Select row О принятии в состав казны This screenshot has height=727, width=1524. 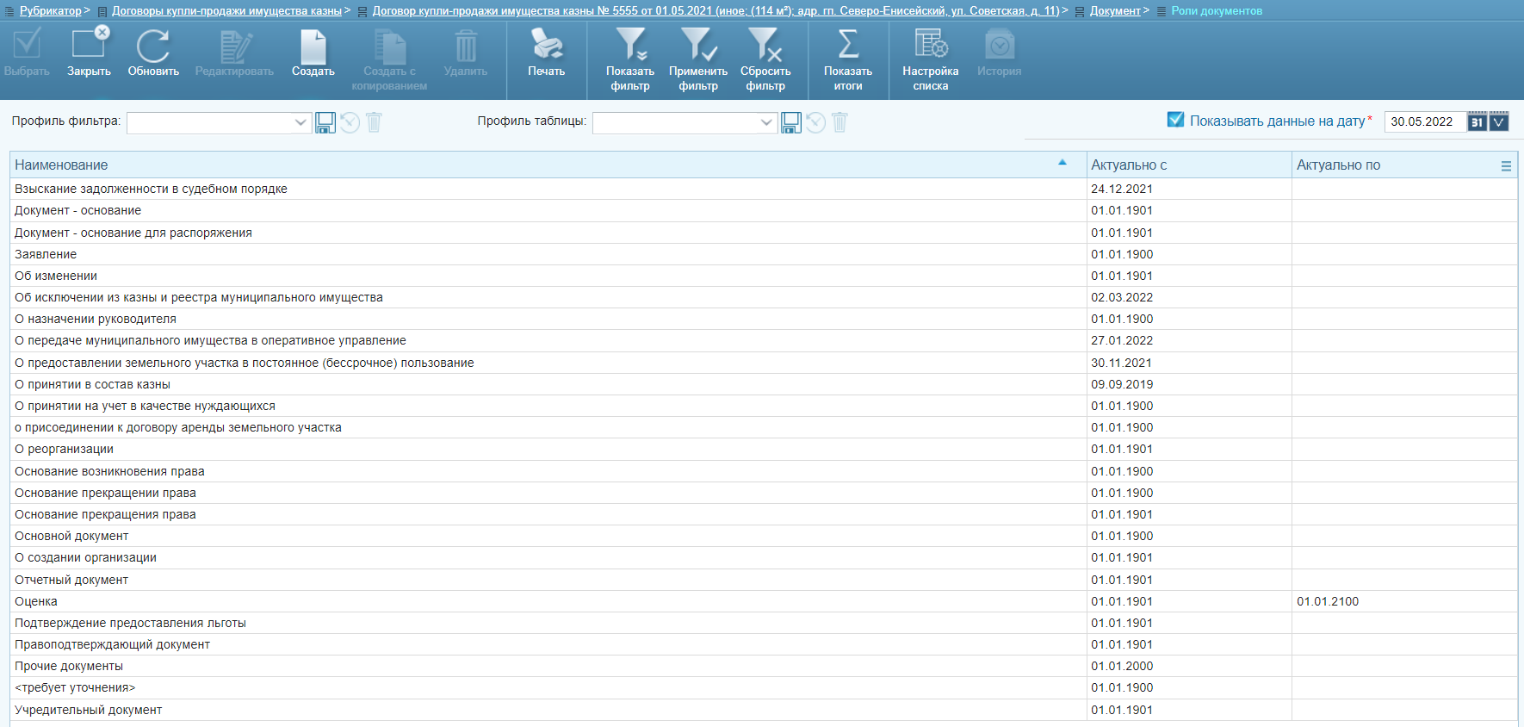[763, 384]
